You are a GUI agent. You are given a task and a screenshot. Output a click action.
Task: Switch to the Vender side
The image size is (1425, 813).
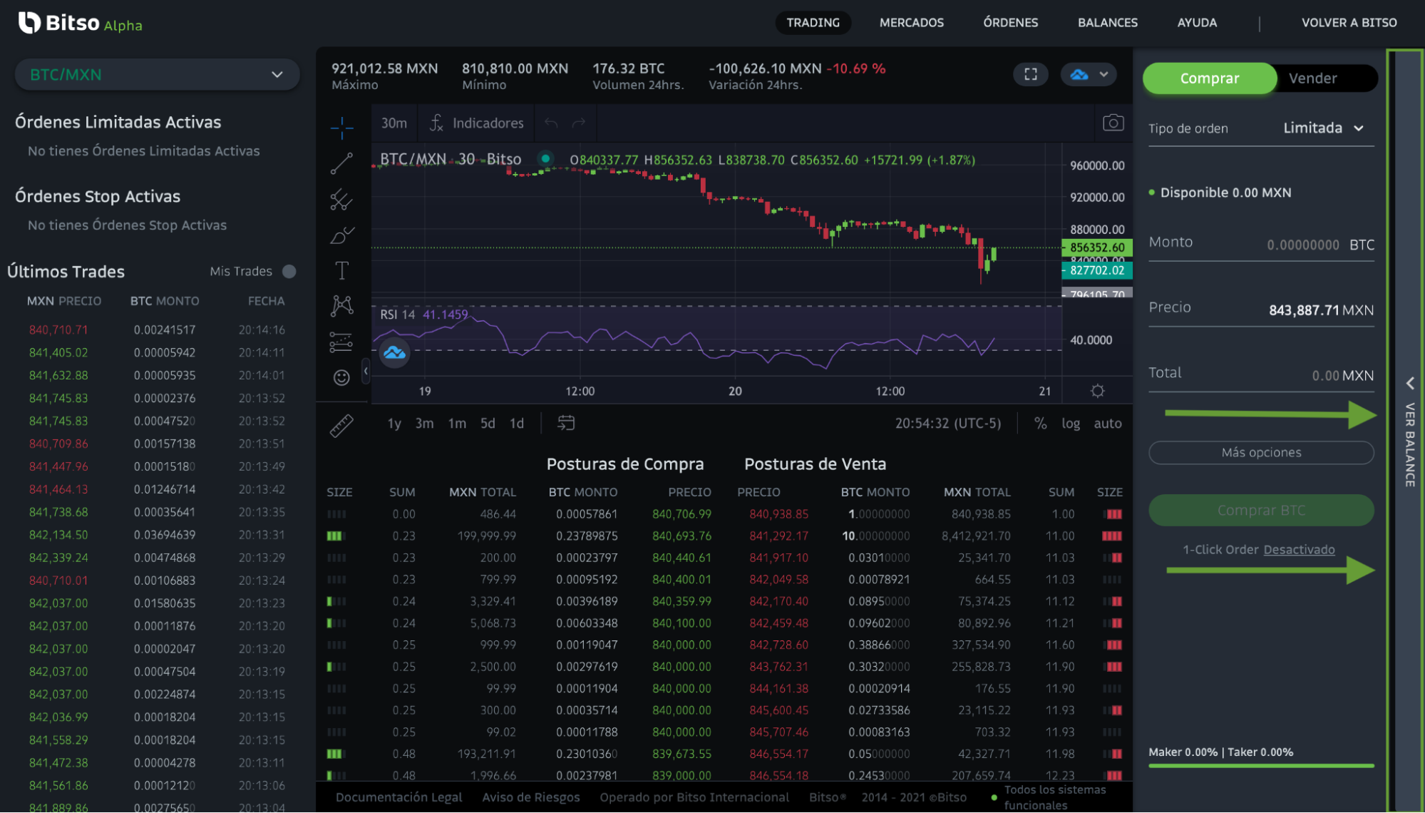pyautogui.click(x=1312, y=78)
